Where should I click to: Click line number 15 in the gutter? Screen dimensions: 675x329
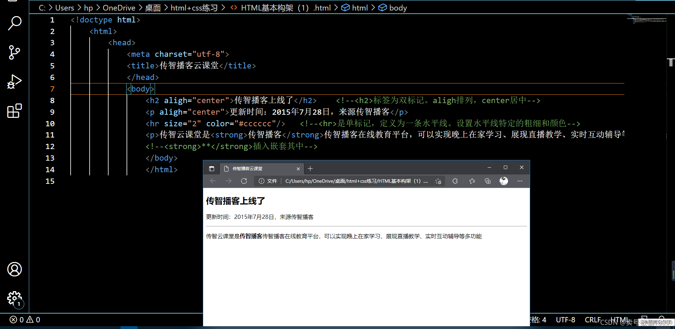50,181
